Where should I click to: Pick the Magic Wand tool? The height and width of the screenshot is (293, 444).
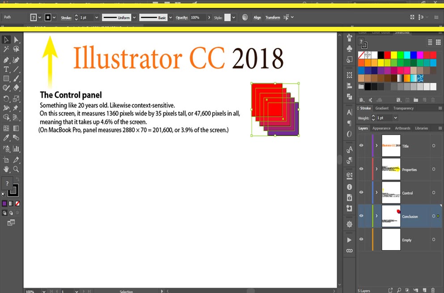[x=6, y=50]
